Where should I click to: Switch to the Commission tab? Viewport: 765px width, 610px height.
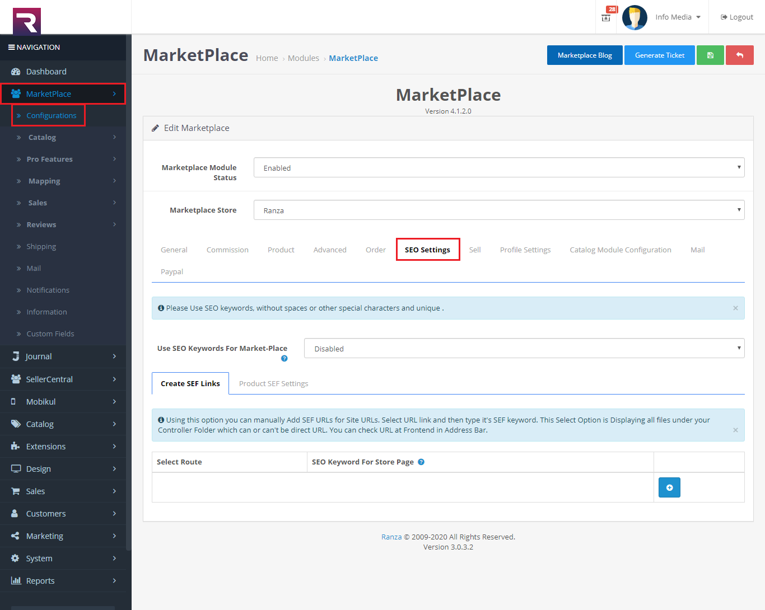(x=227, y=250)
